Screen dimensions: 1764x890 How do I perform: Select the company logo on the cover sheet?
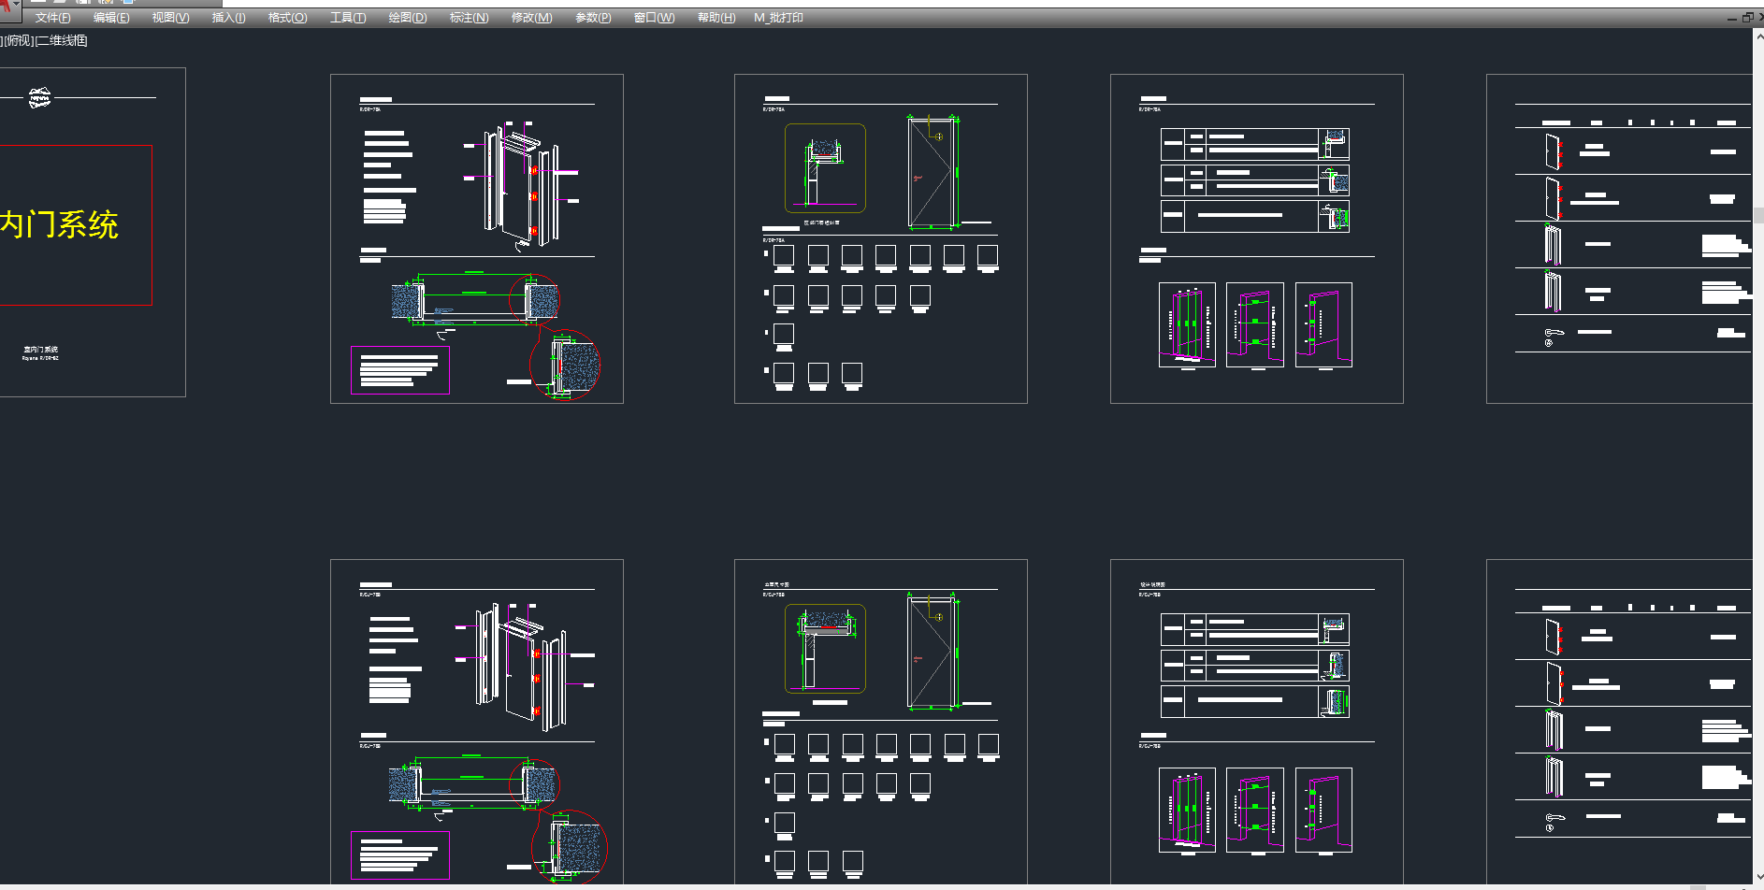coord(39,97)
